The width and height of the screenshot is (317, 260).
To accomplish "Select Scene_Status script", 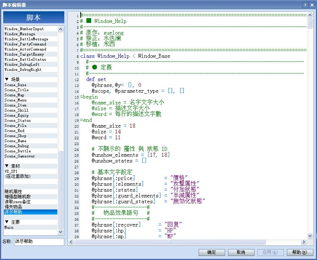I will (31, 120).
